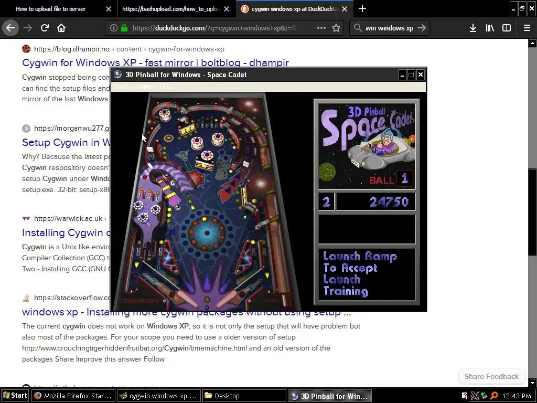Click the 'https://blog.dhampir.no' result URL text

71,49
